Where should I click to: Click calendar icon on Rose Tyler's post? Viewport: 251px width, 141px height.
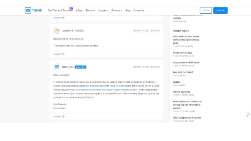point(135,67)
